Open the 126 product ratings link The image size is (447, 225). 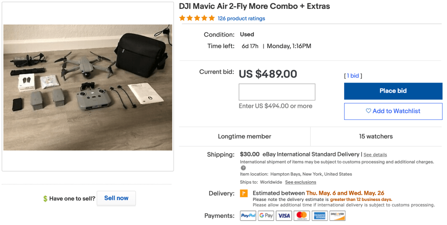[x=241, y=19]
